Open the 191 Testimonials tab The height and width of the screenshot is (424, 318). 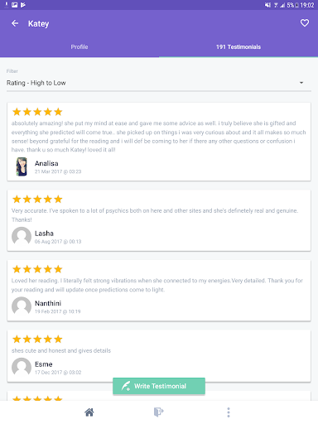[238, 47]
